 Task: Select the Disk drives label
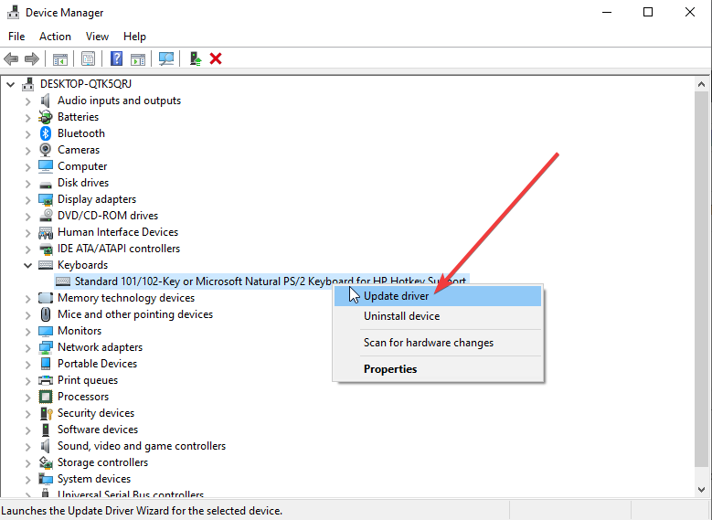click(83, 183)
